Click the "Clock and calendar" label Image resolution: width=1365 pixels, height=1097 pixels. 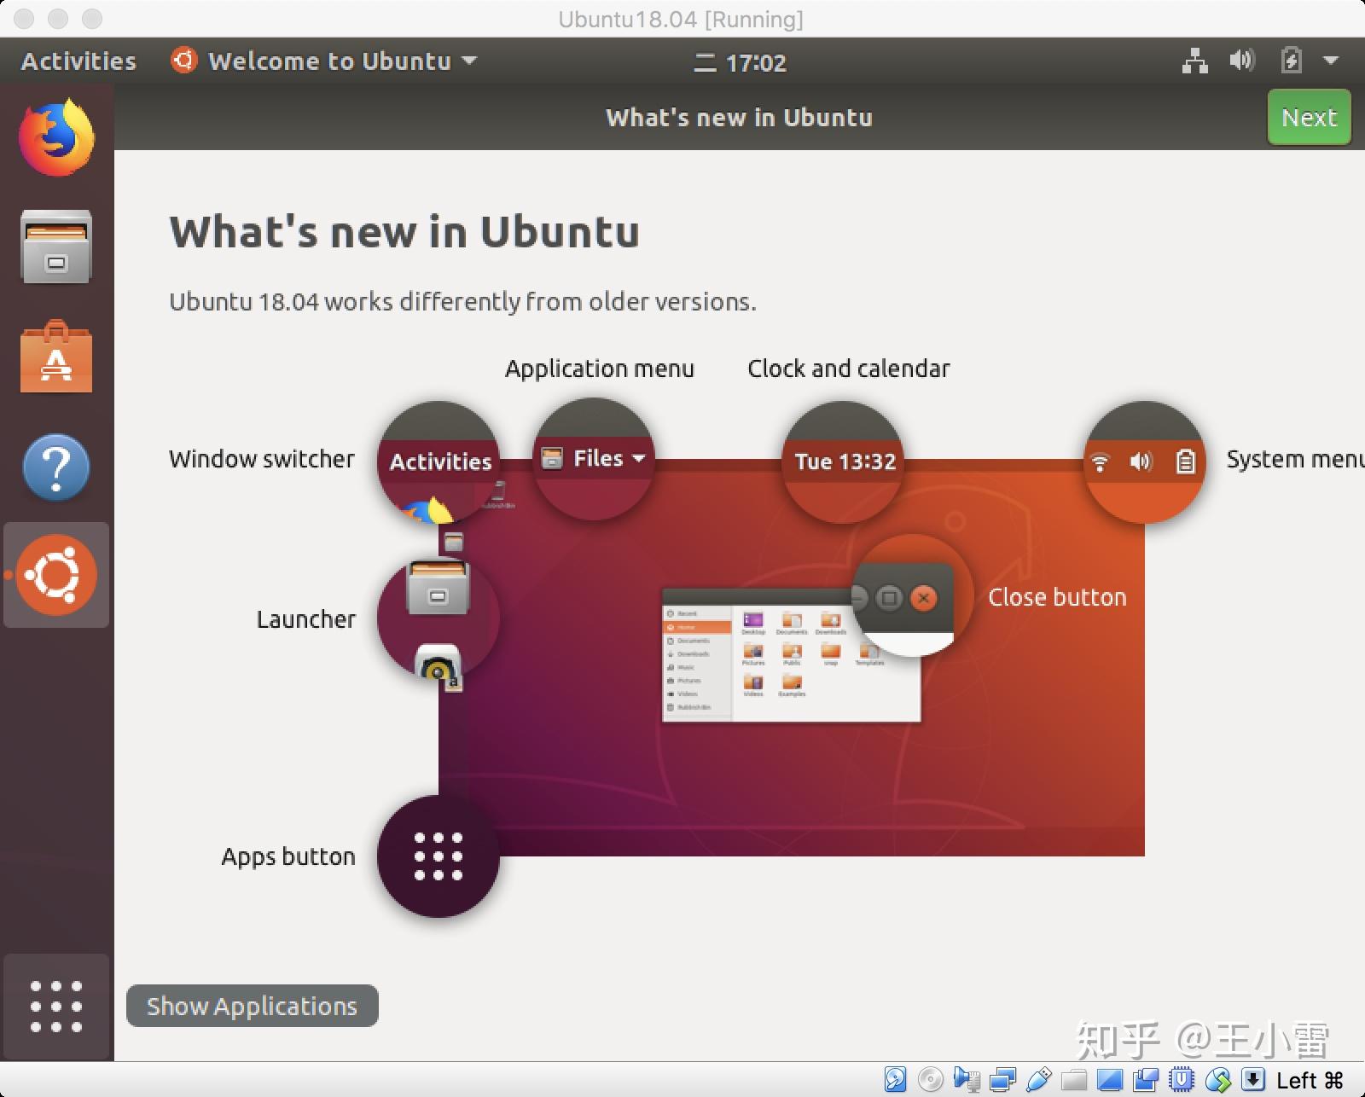click(849, 369)
